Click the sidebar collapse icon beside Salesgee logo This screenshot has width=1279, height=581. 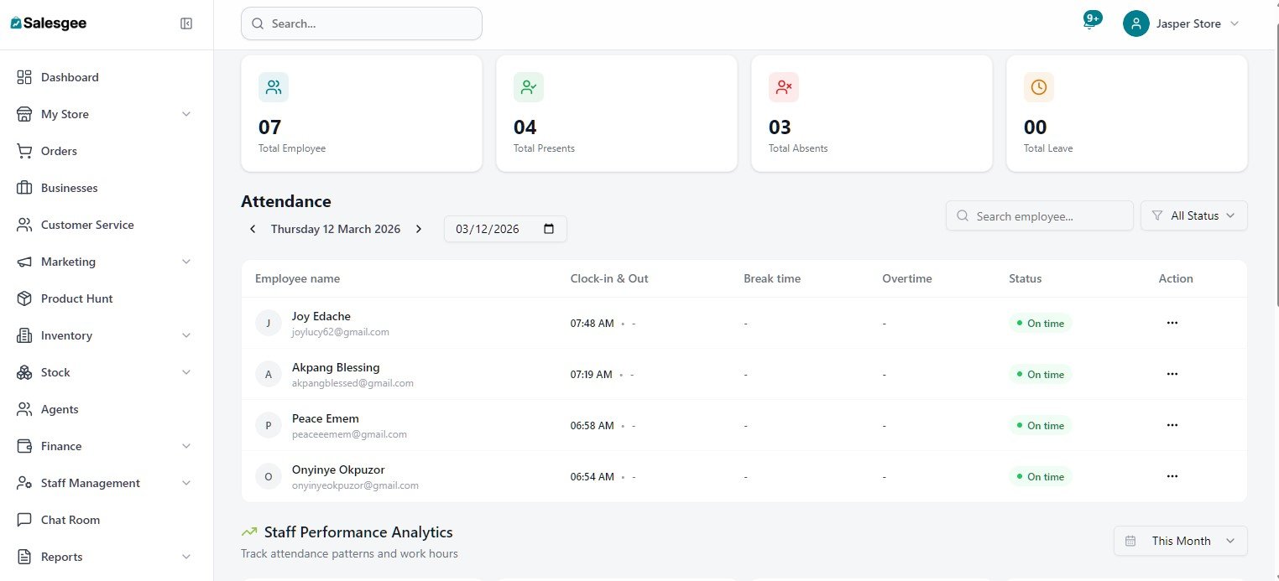185,23
